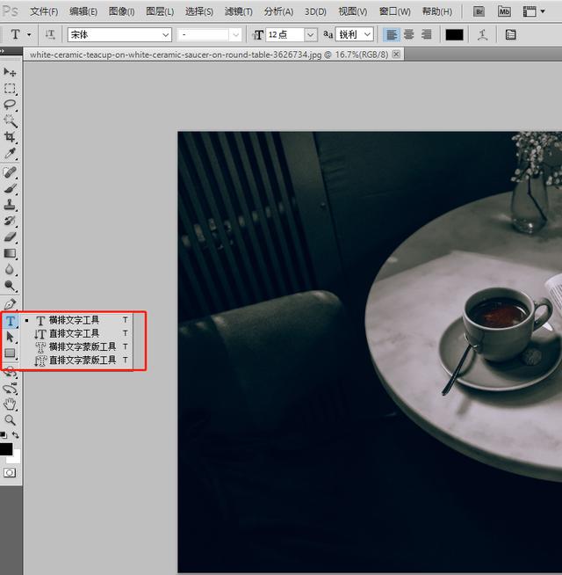Select the Hand tool
Viewport: 562px width, 575px height.
click(10, 404)
